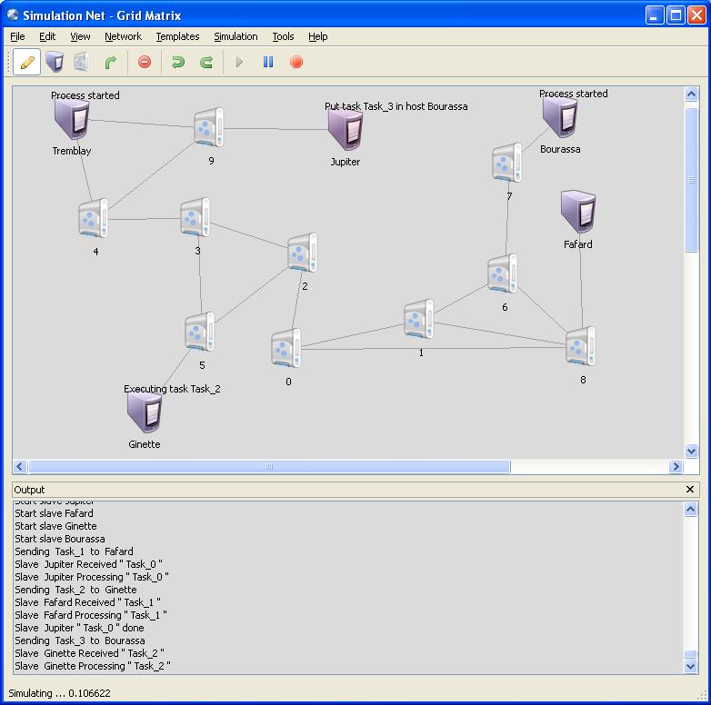Screen dimensions: 711x705
Task: Close the Output panel
Action: point(690,490)
